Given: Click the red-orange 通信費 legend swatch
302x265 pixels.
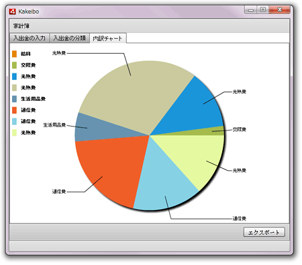Looking at the screenshot, I should coord(15,110).
